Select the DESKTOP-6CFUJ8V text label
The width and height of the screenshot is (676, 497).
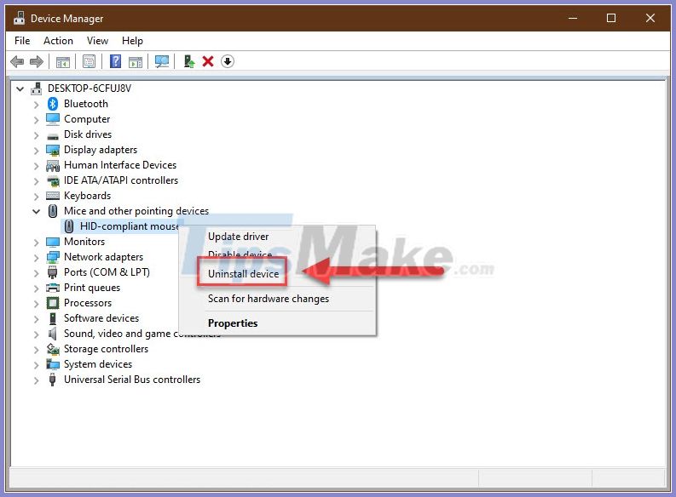[x=90, y=89]
